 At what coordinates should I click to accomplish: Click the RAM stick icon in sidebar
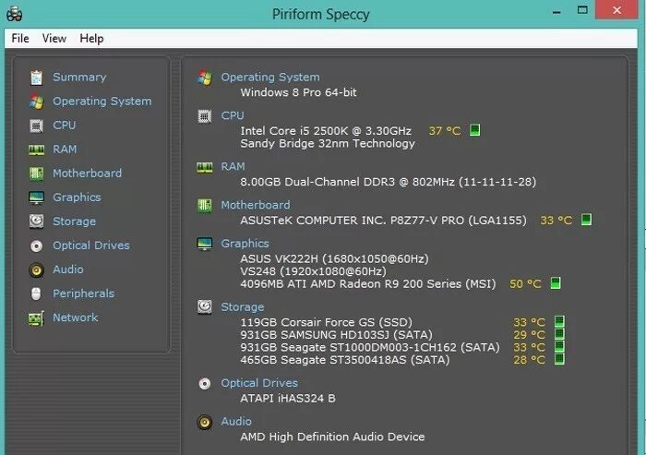pyautogui.click(x=36, y=150)
